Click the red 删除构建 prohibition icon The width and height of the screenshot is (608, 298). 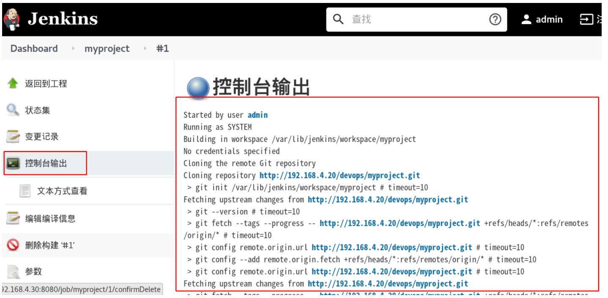tap(13, 245)
